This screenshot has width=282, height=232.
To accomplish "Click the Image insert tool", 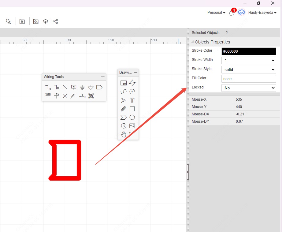I will 132,126.
